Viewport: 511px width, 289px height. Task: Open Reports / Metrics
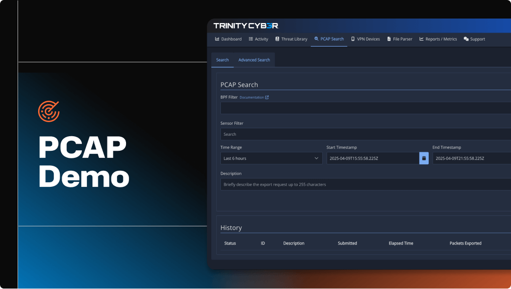coord(438,39)
